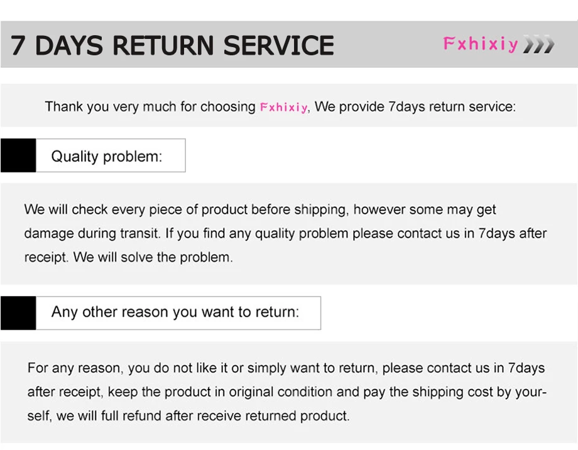Select the Any other reason you want to return box
Screen dimensions: 578x450
(x=178, y=313)
